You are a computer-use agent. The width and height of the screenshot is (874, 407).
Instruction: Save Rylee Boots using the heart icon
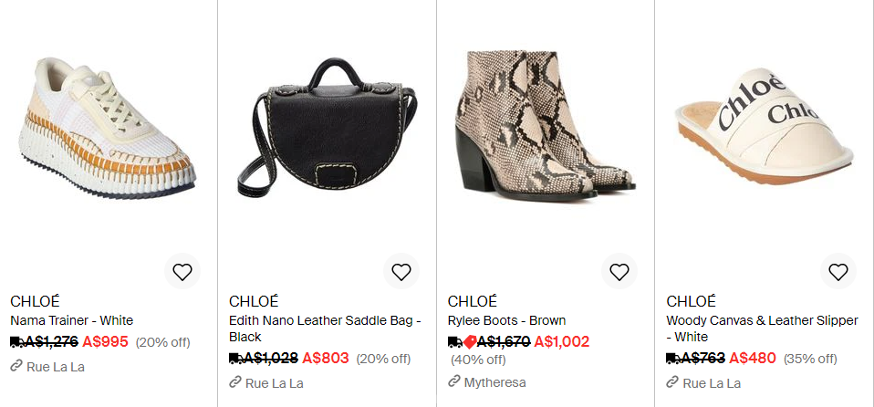tap(619, 272)
